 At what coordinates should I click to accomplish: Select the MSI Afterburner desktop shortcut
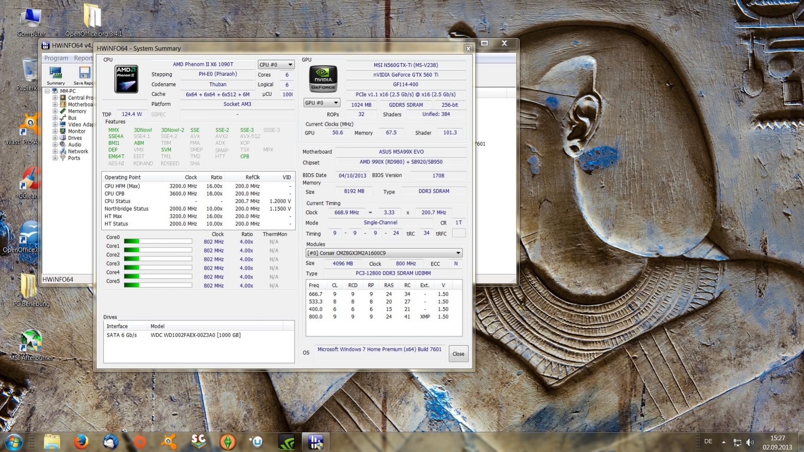click(31, 345)
